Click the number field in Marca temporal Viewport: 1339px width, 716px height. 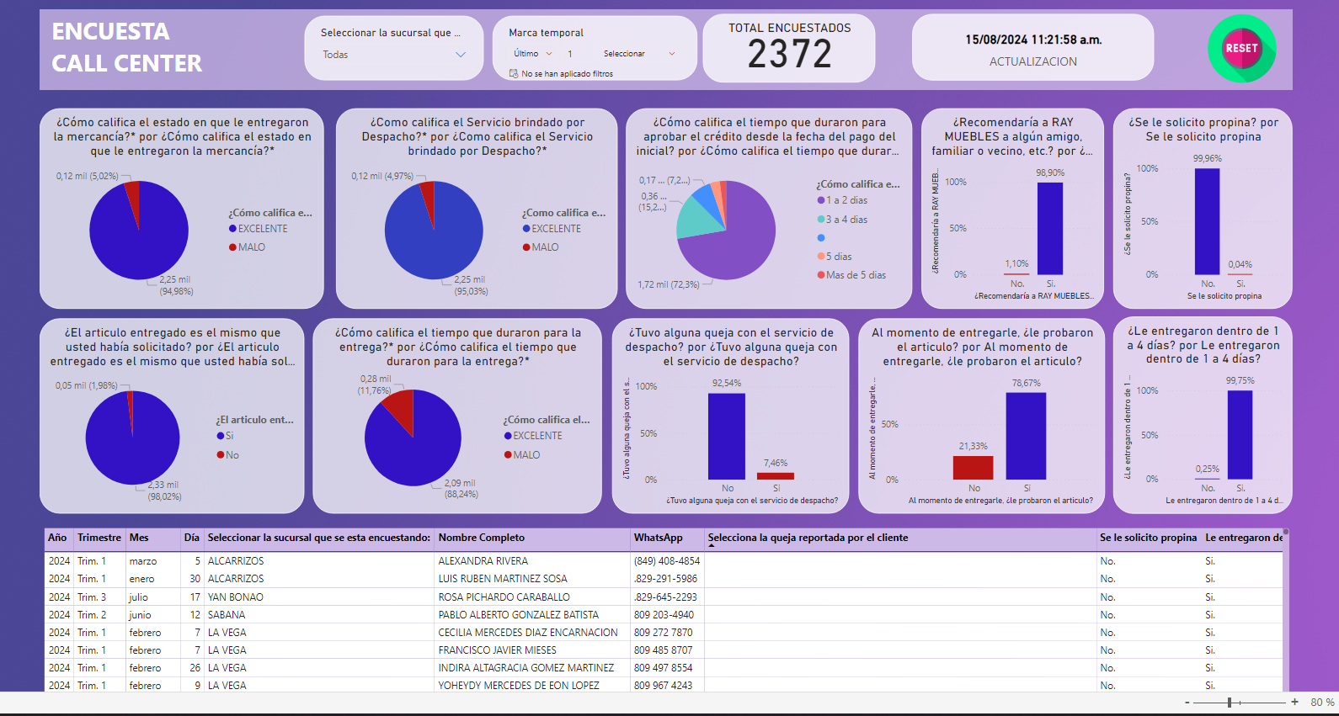[x=571, y=54]
